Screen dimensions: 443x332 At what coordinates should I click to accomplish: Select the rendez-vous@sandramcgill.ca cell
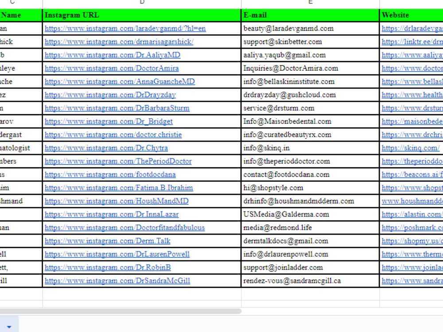click(x=310, y=281)
